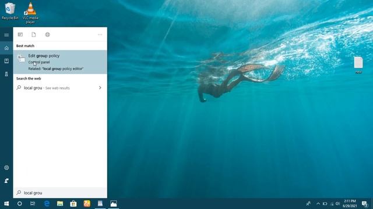The width and height of the screenshot is (373, 209).
Task: Open network status icon in tray
Action: pos(332,204)
